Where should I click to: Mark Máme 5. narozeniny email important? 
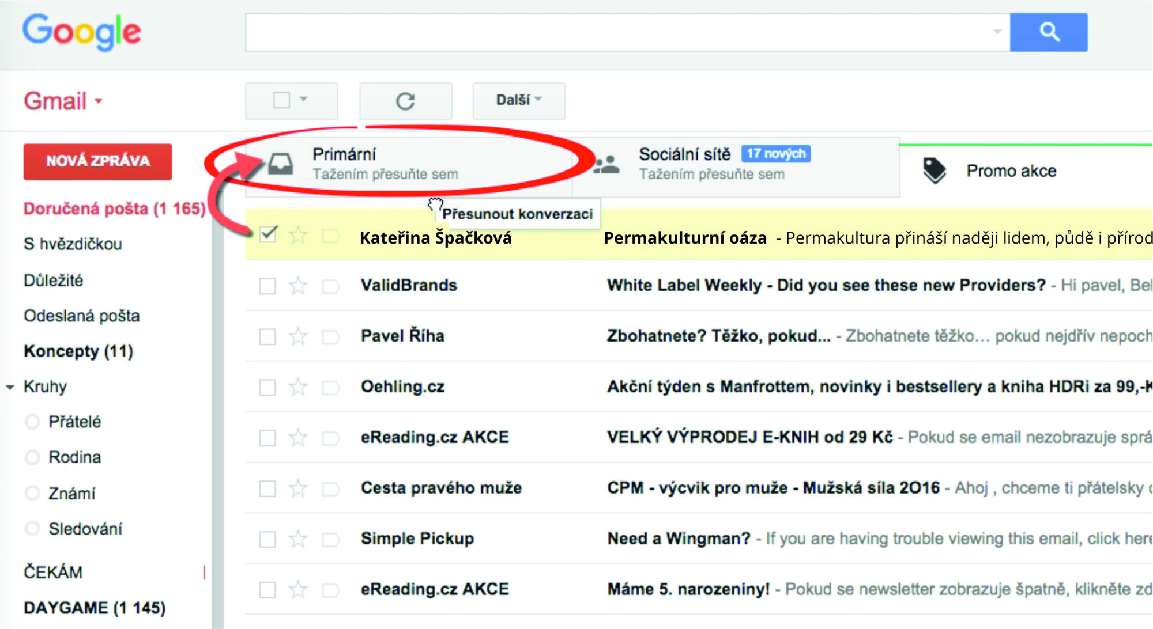330,590
